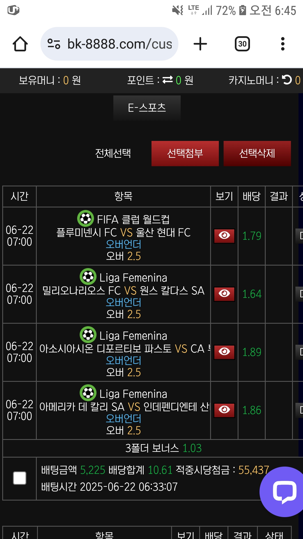303x539 pixels.
Task: Click the soccer ball icon for FIFA 클럽 월드컵
Action: [x=86, y=218]
